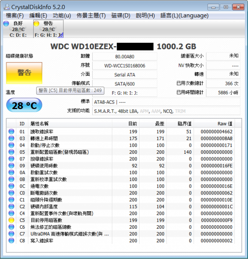Select the 硬碟內部溫度 attribute name

[44, 207]
